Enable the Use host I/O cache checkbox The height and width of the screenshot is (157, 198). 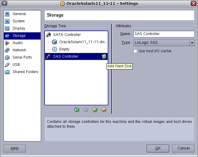tap(135, 51)
